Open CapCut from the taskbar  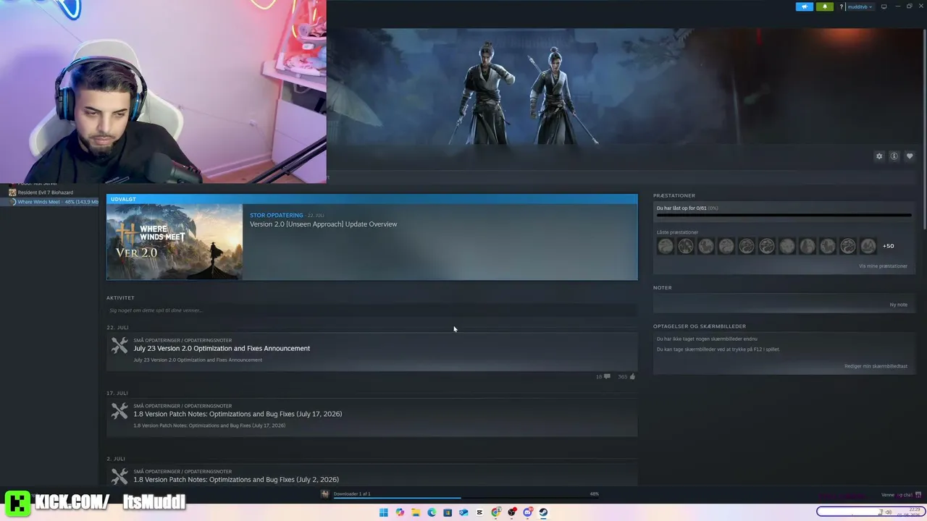point(479,512)
